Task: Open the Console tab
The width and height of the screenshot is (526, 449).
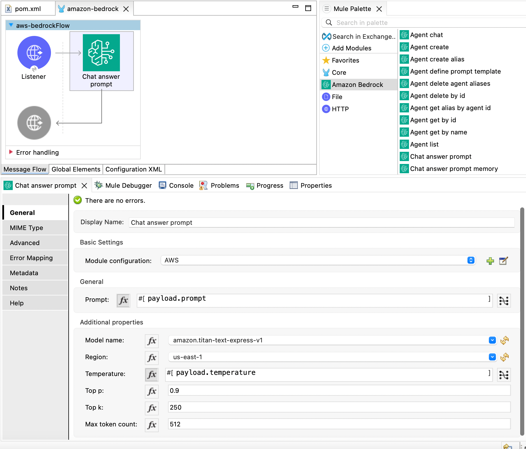Action: pos(176,185)
